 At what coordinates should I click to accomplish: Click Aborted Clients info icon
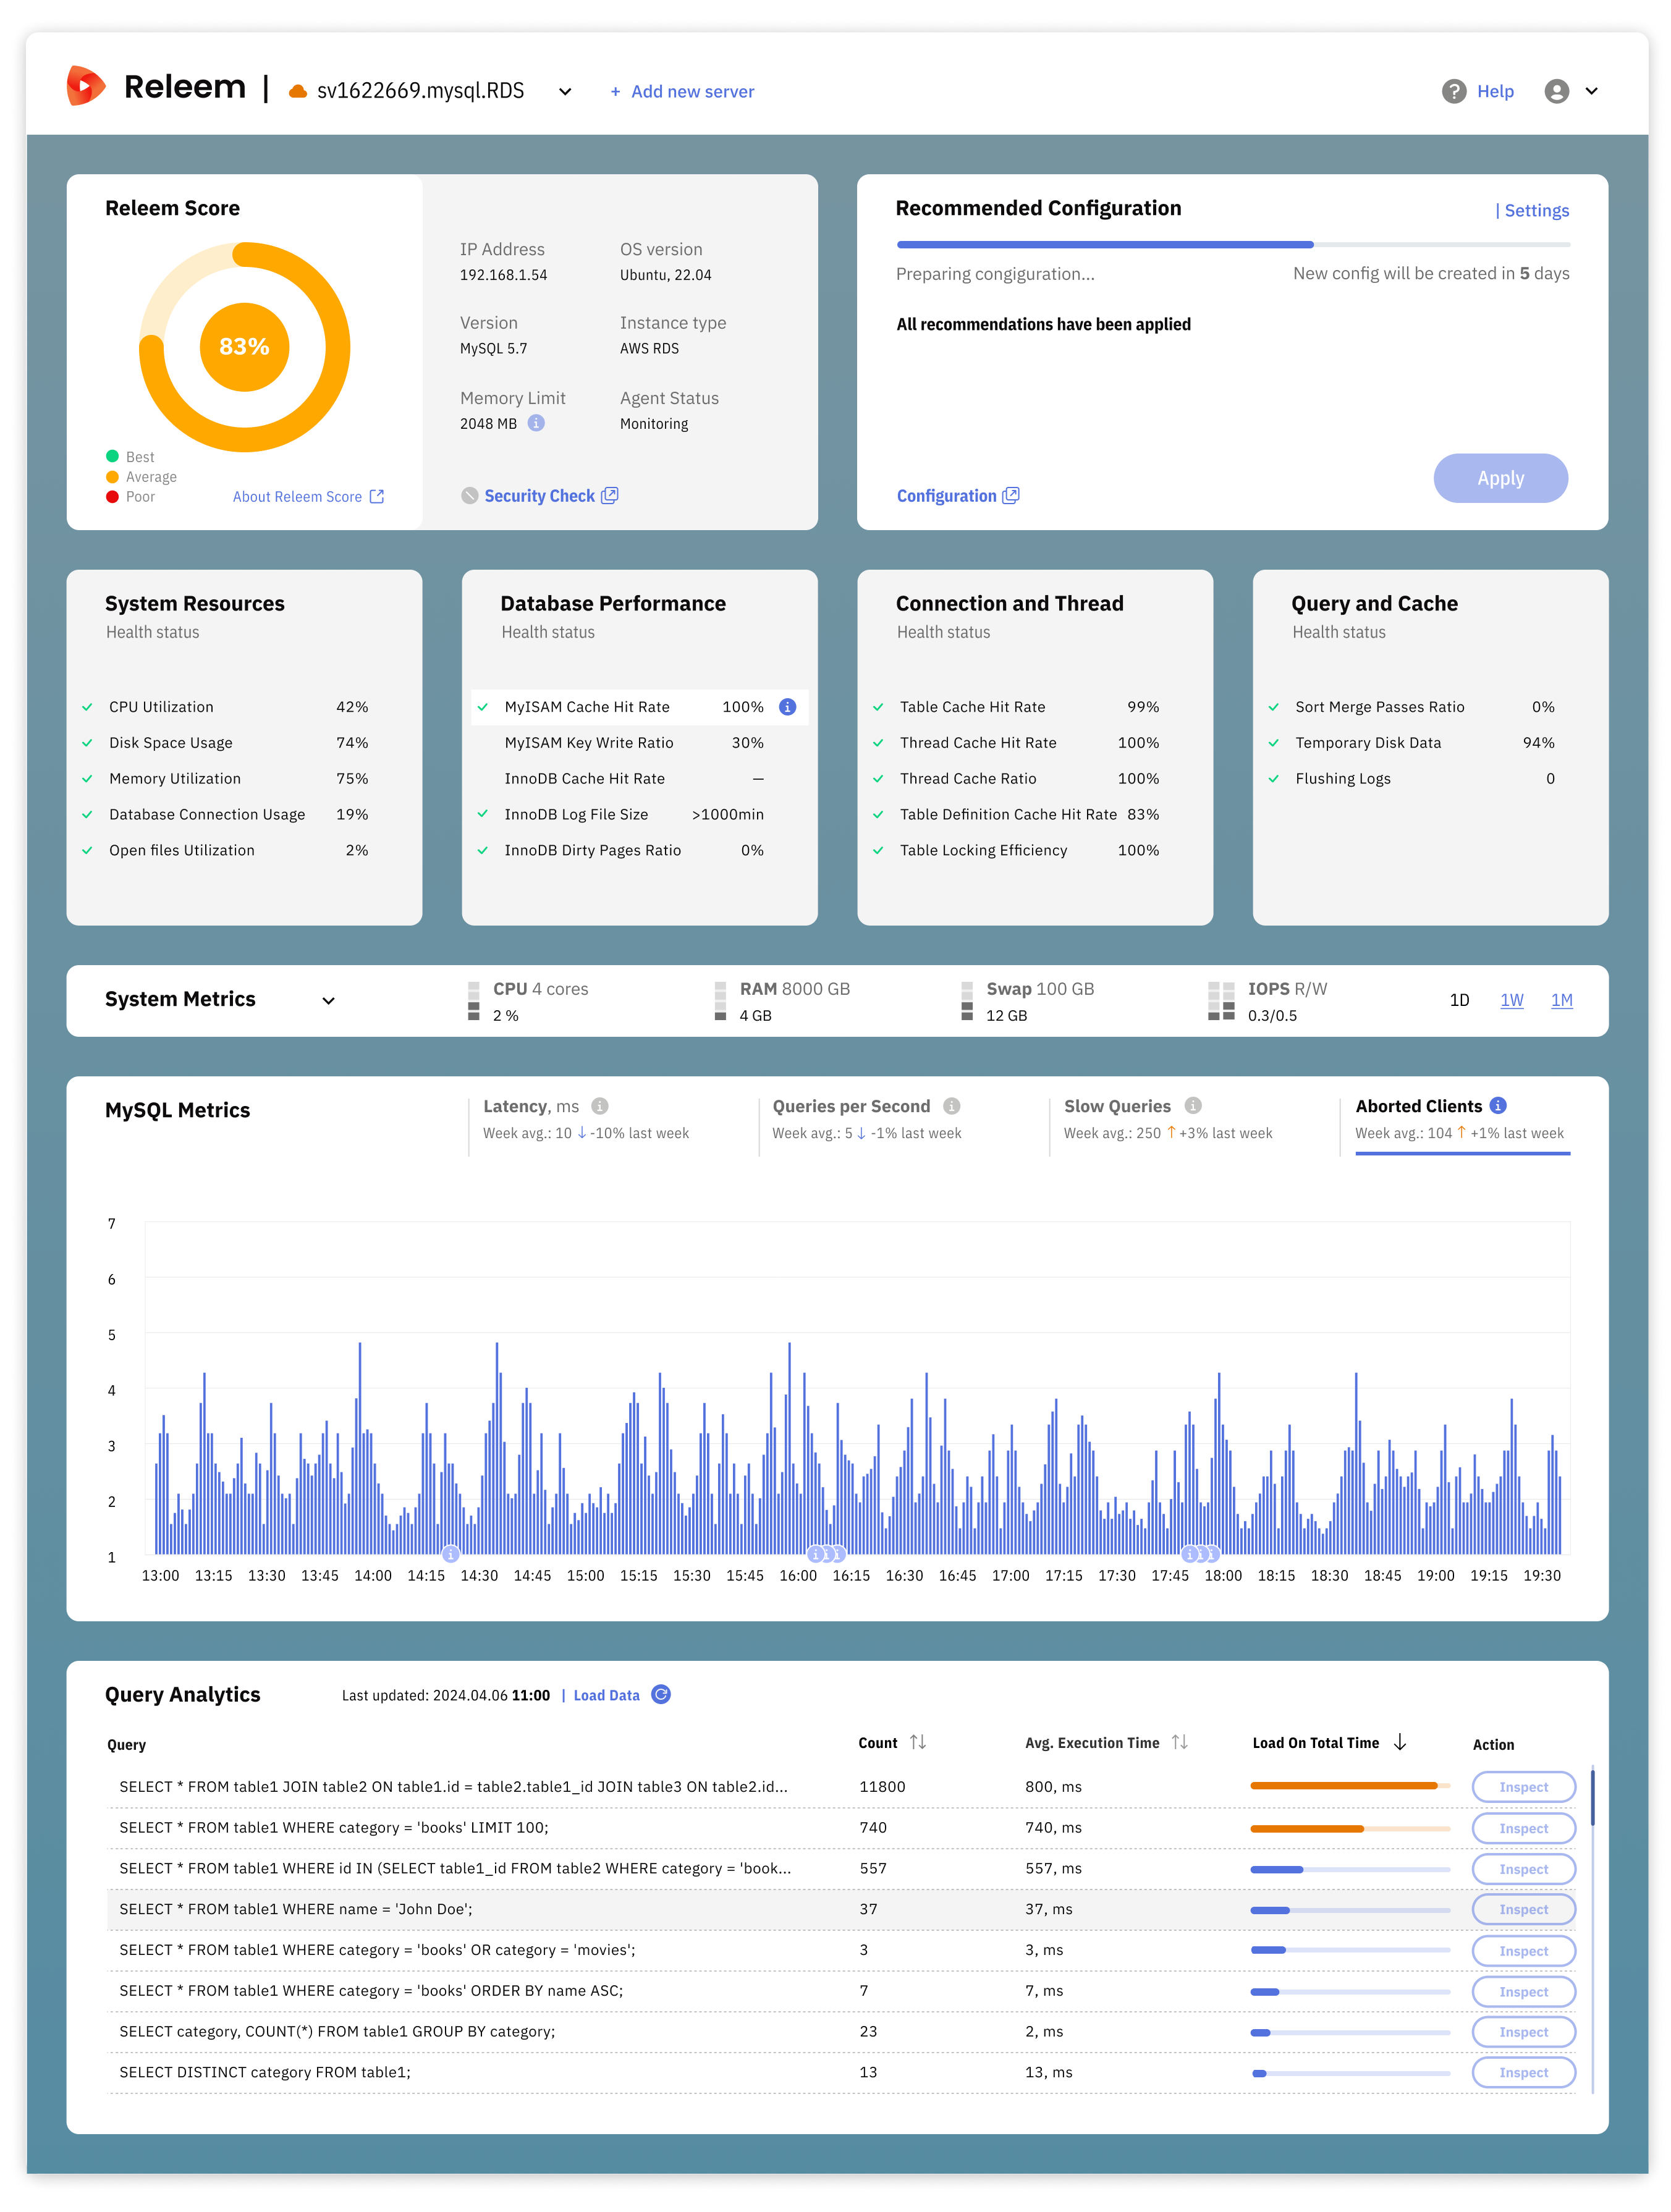pos(1498,1105)
